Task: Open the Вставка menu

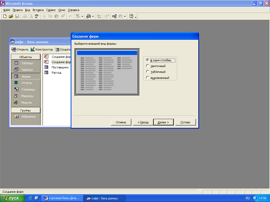Action: [x=38, y=10]
